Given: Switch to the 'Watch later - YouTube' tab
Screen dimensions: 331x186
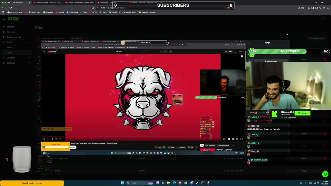Looking at the screenshot, I should (x=106, y=3).
